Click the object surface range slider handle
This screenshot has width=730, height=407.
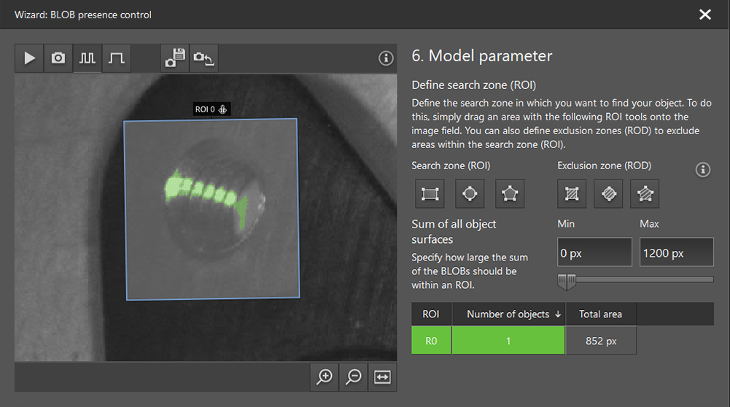[x=567, y=280]
